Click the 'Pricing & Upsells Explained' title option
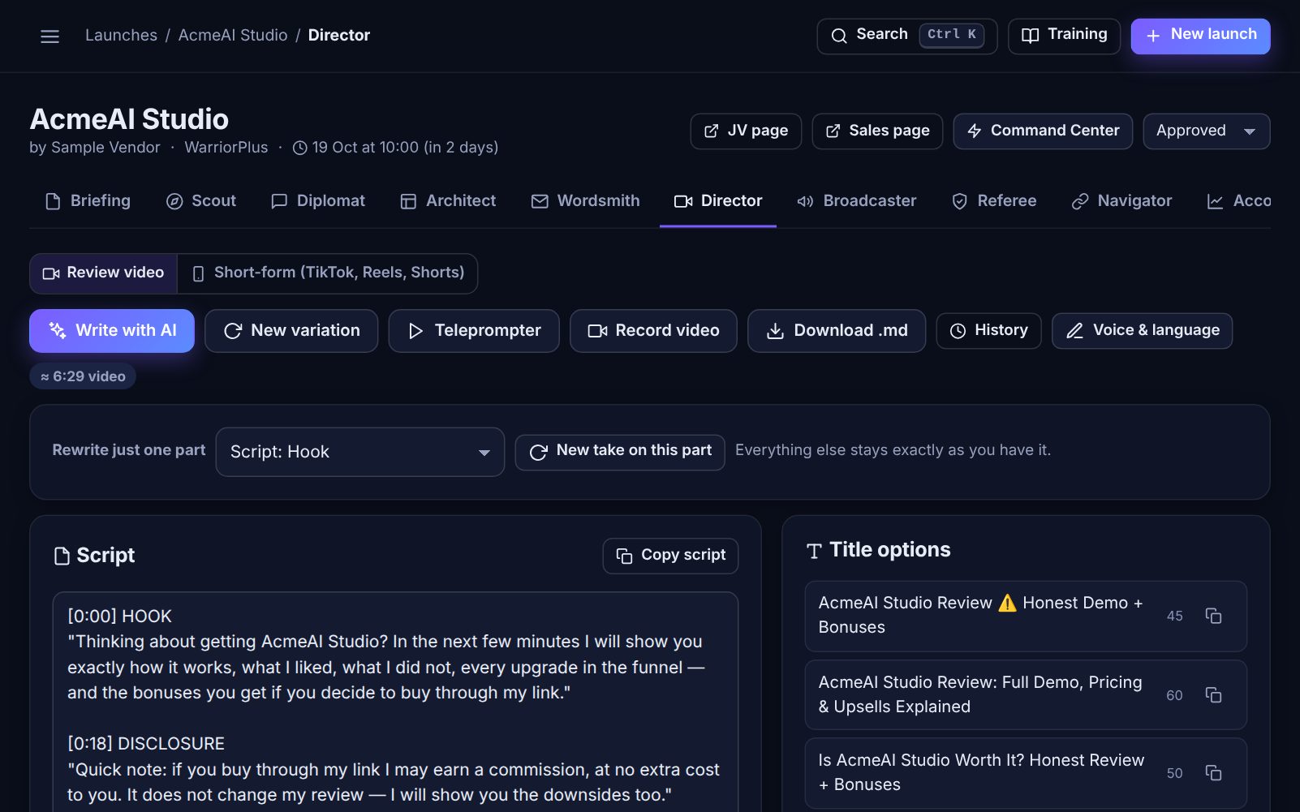Viewport: 1300px width, 812px height. [1026, 695]
